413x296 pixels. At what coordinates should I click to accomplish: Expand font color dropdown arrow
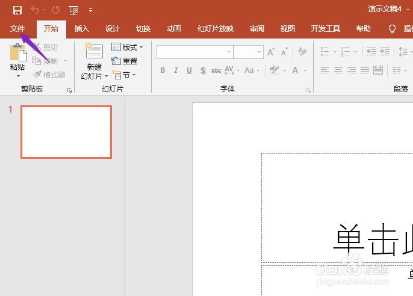tap(305, 70)
